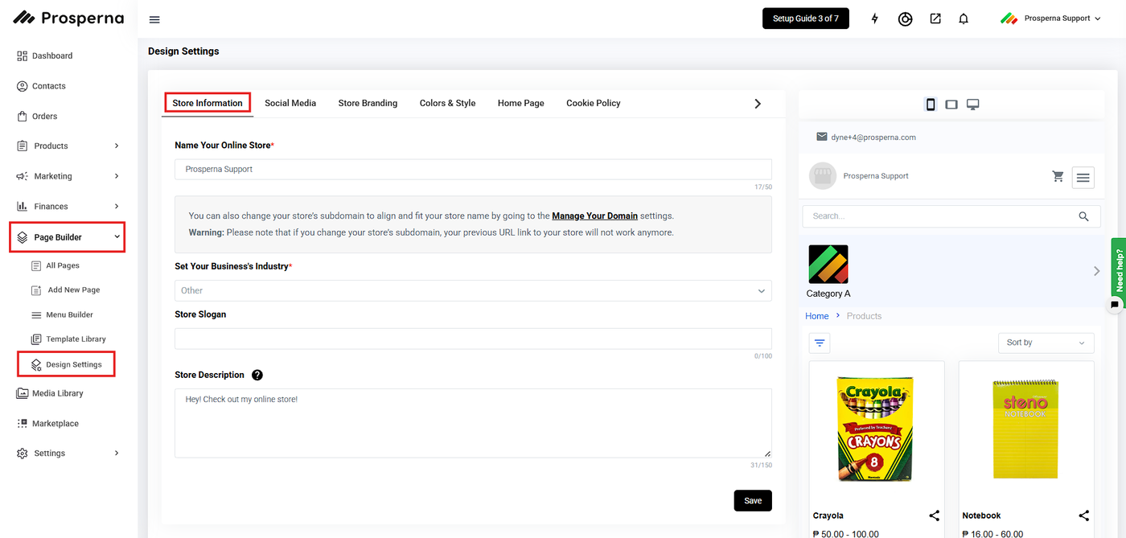
Task: Open store in new window icon
Action: tap(935, 18)
